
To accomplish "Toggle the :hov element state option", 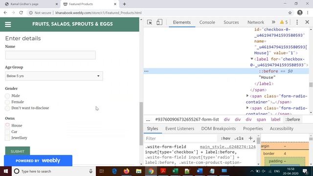I will point(225,138).
